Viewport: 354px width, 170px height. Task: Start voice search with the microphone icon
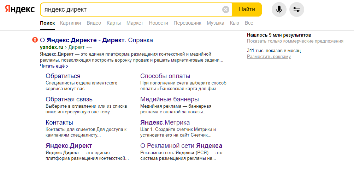click(279, 10)
